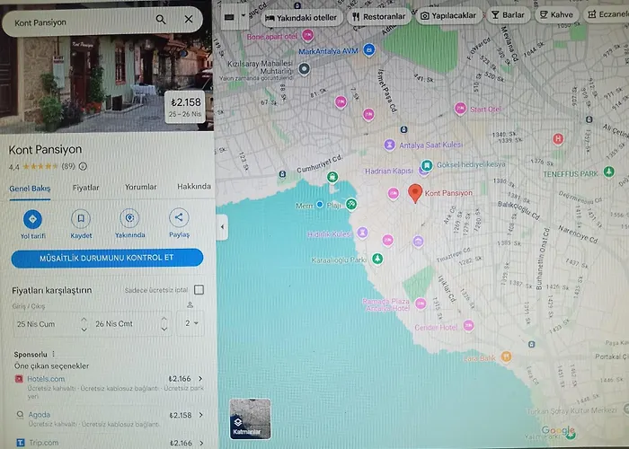Select Kızılsaray Mahallesi Muhtarlığı marker
629x449 pixels.
[304, 69]
